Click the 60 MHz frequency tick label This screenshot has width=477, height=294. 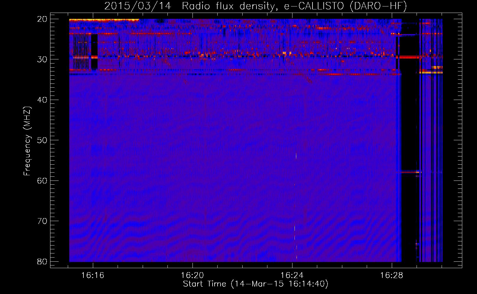42,181
